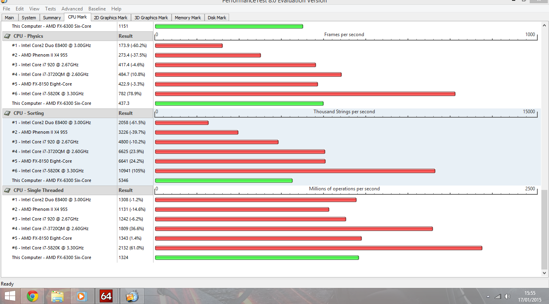Open the Edit menu
Viewport: 549px width, 304px height.
click(19, 8)
